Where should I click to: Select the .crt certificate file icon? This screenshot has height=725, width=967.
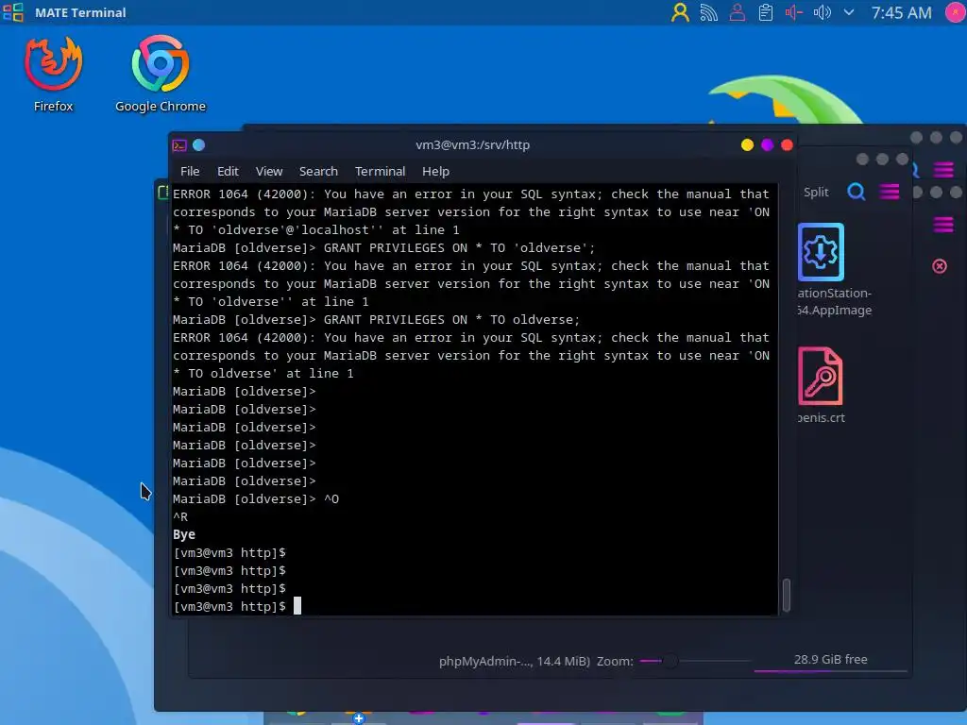(821, 376)
